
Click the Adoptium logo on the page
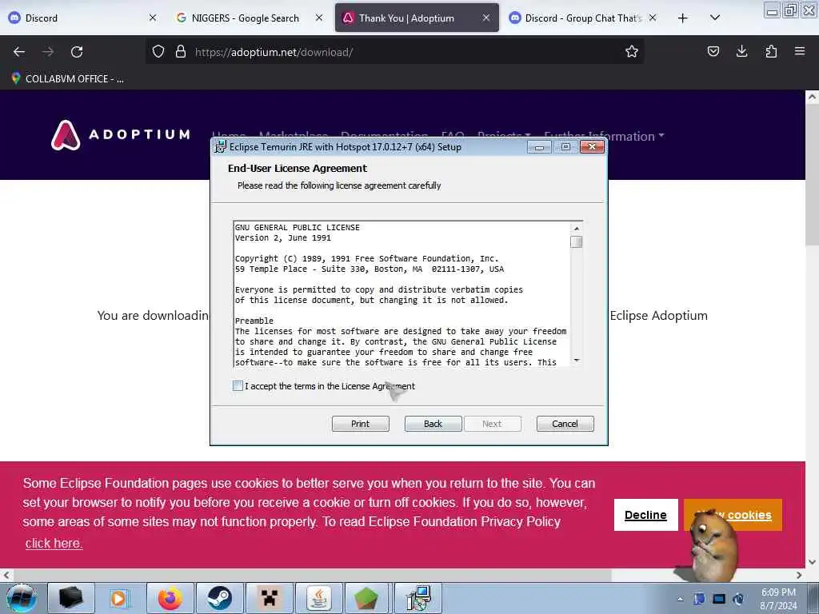click(121, 135)
